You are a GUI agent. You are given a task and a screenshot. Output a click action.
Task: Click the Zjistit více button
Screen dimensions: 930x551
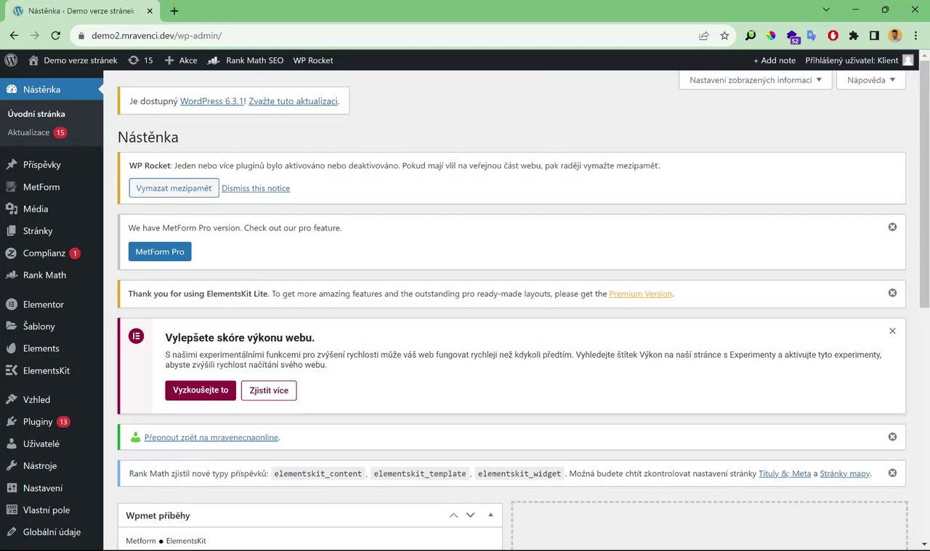(x=269, y=390)
